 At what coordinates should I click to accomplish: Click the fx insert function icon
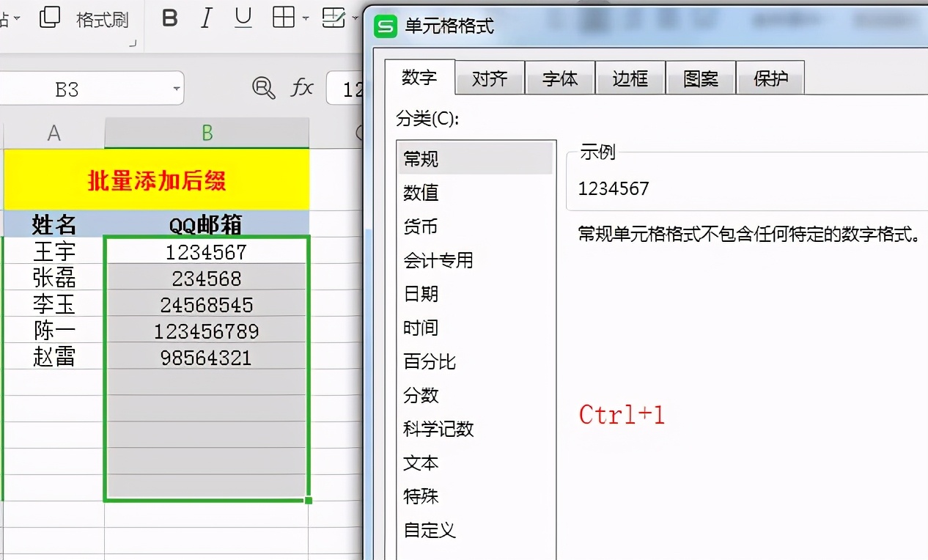tap(302, 89)
